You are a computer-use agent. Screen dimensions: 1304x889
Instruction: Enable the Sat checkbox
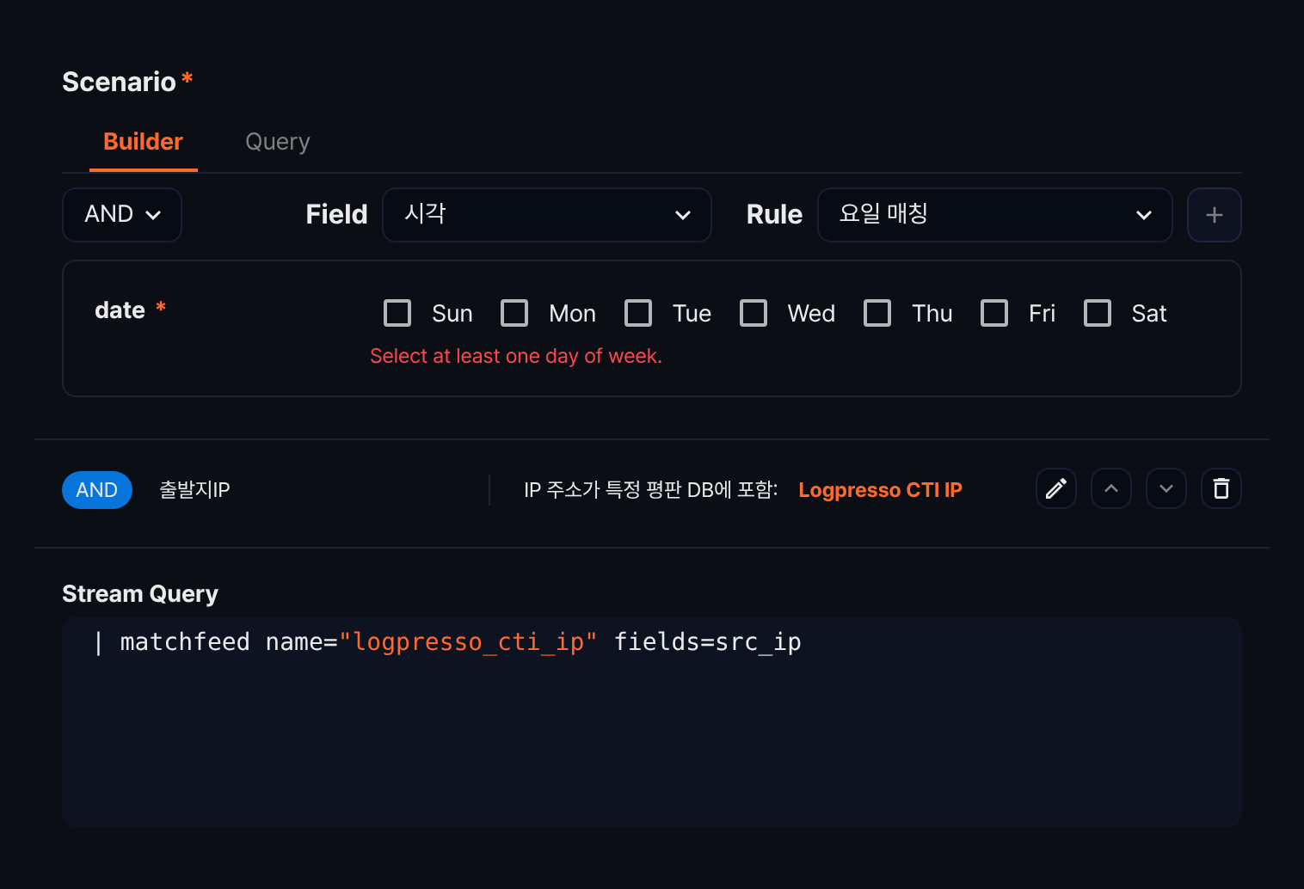coord(1098,313)
